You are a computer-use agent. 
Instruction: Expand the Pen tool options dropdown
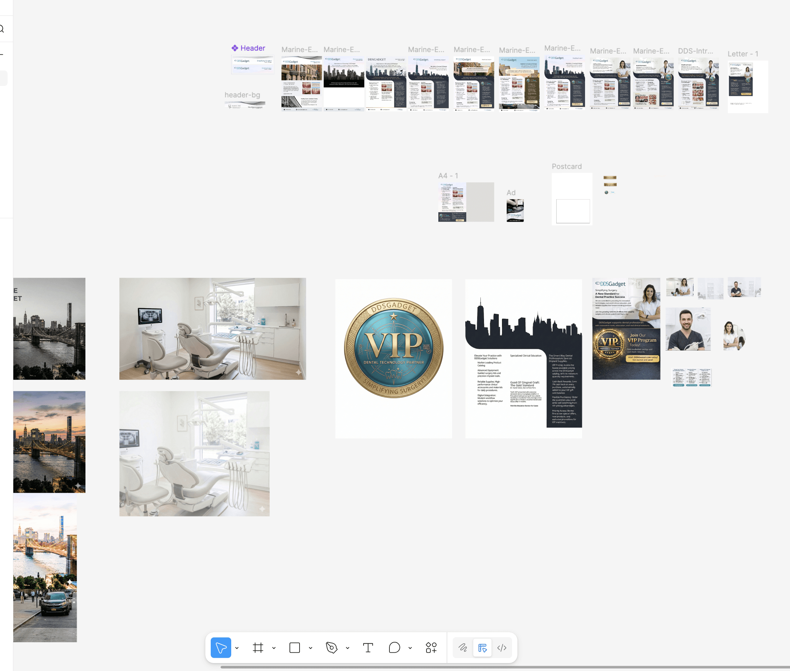347,648
